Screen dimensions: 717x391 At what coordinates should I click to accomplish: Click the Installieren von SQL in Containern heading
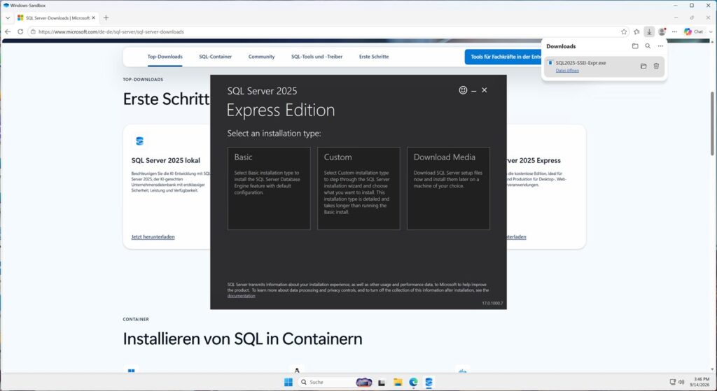242,339
